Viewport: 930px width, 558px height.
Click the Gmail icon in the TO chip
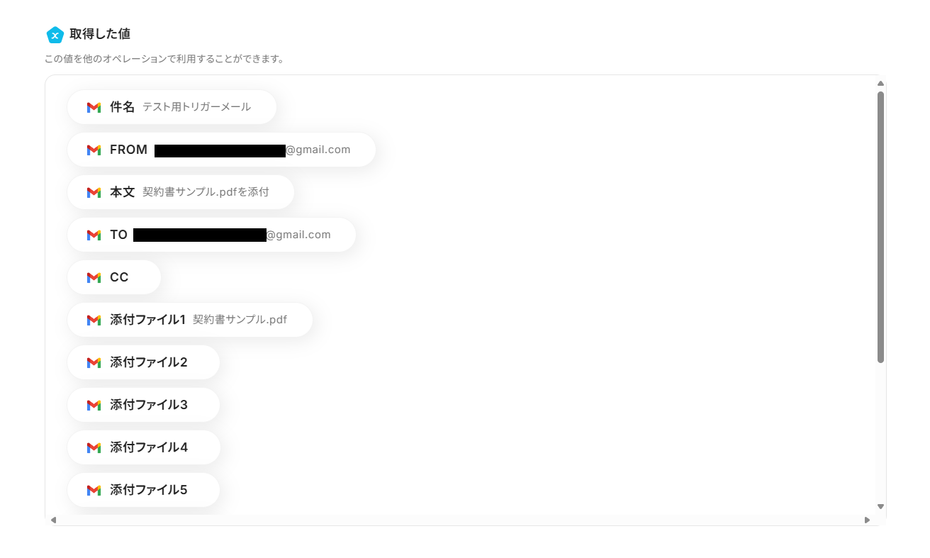tap(94, 235)
